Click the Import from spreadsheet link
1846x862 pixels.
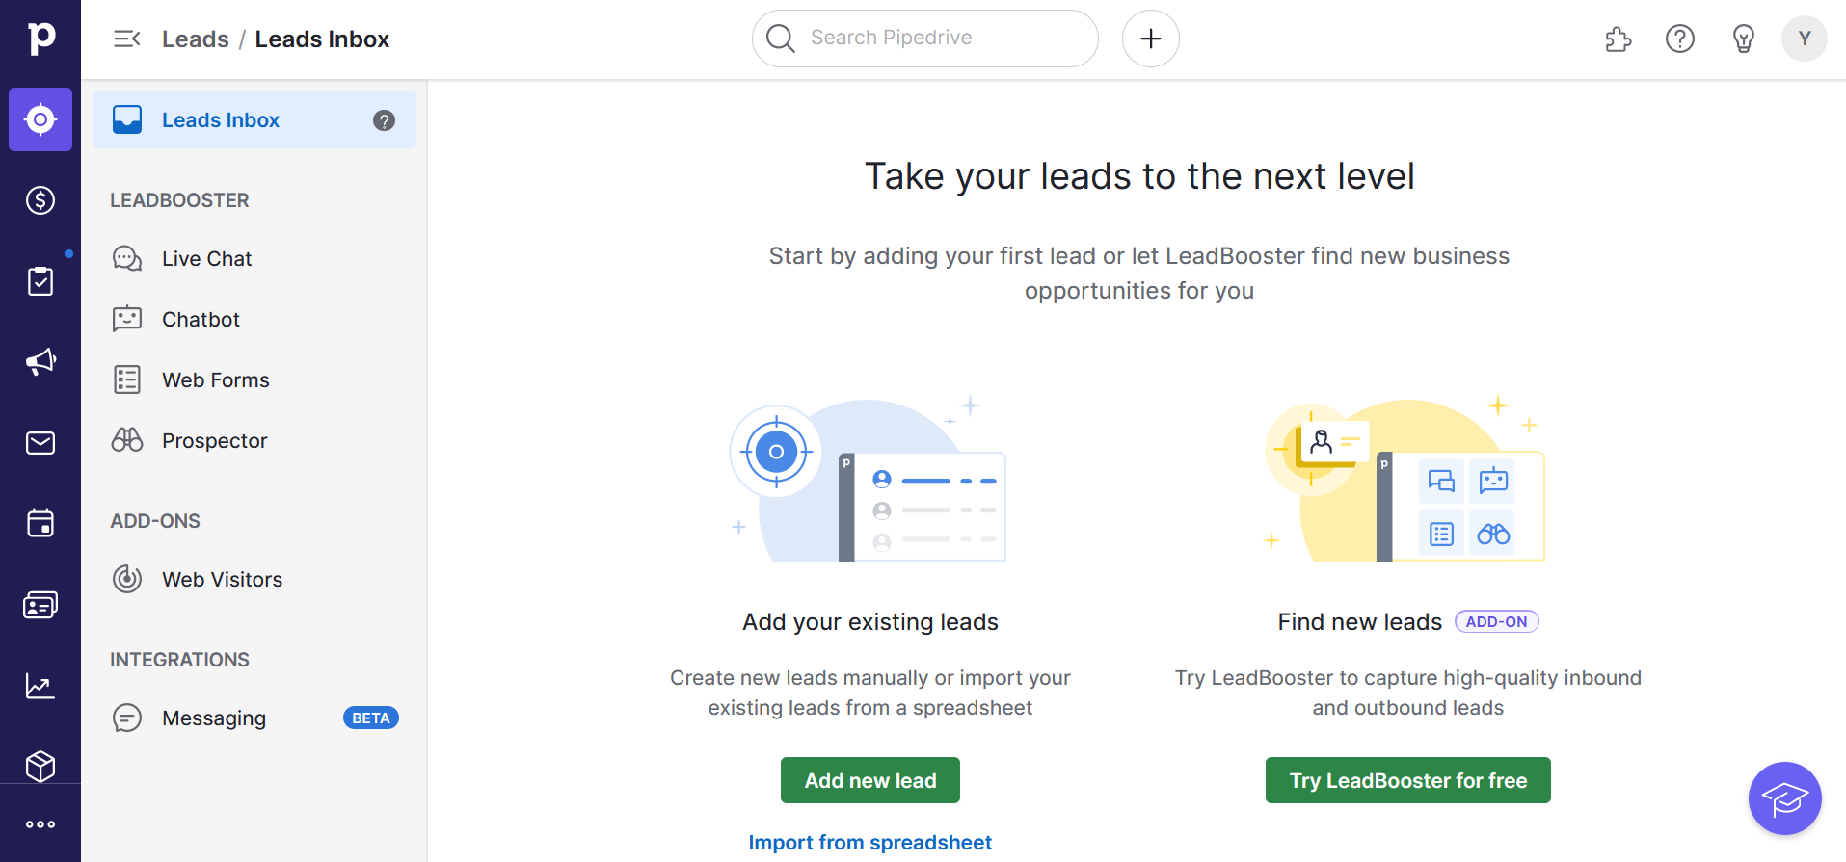coord(869,843)
